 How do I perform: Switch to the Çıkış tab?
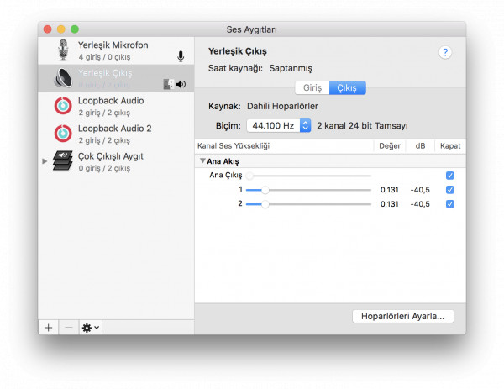point(347,87)
